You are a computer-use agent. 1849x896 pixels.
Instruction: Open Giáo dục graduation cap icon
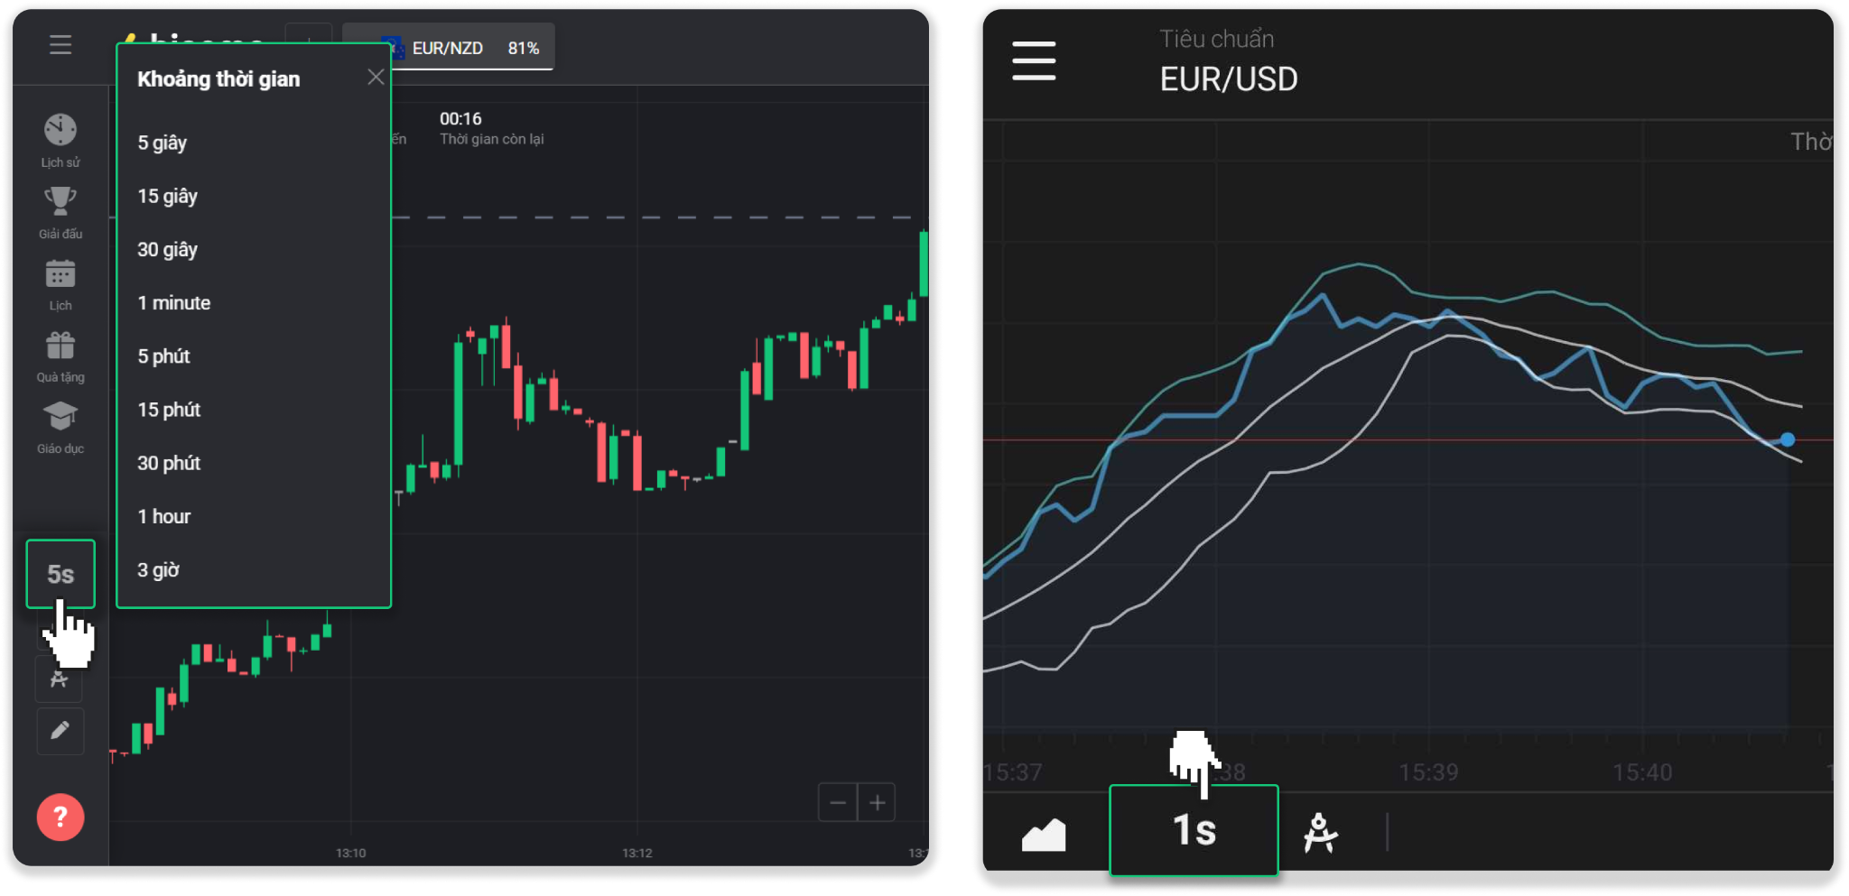60,417
